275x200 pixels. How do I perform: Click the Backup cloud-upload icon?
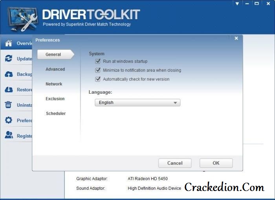tap(9, 74)
